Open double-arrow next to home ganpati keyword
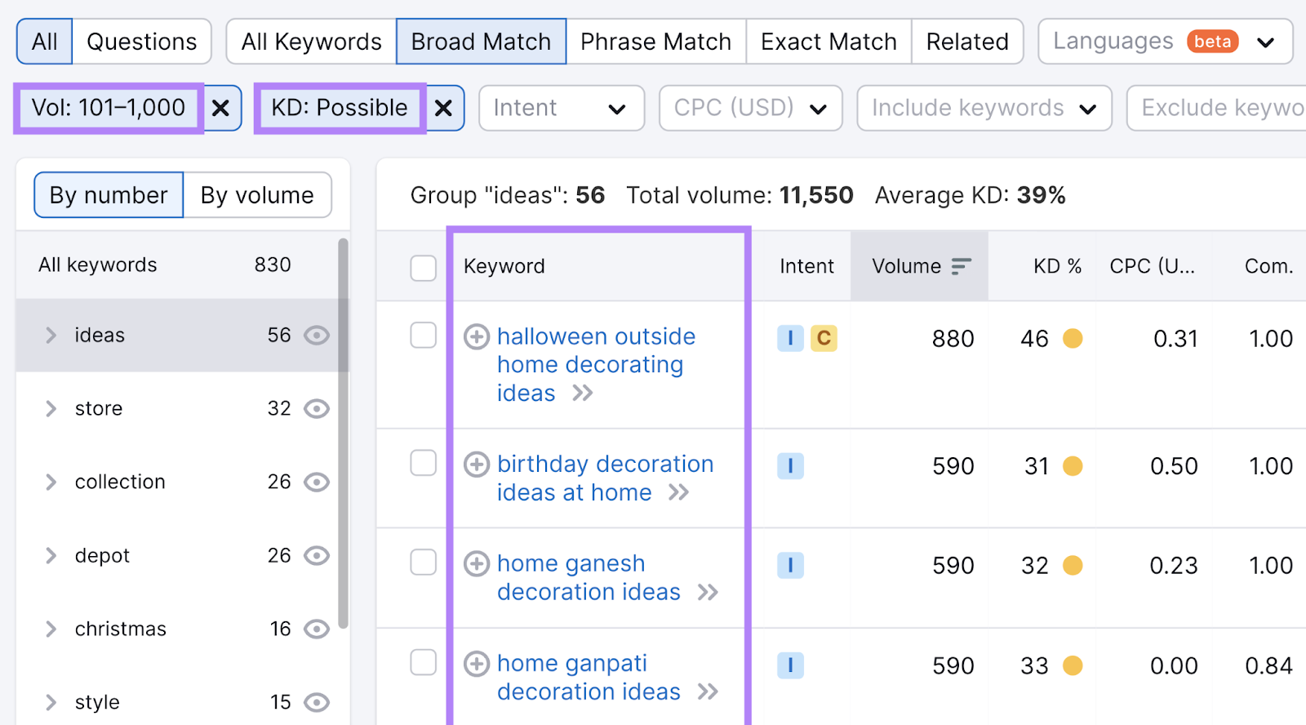This screenshot has height=725, width=1306. pos(708,692)
